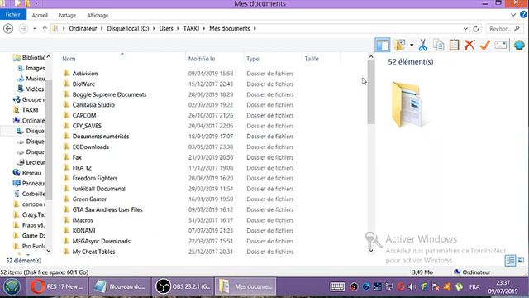The height and width of the screenshot is (298, 529).
Task: Click the orange checkmark Properties icon
Action: tap(485, 45)
